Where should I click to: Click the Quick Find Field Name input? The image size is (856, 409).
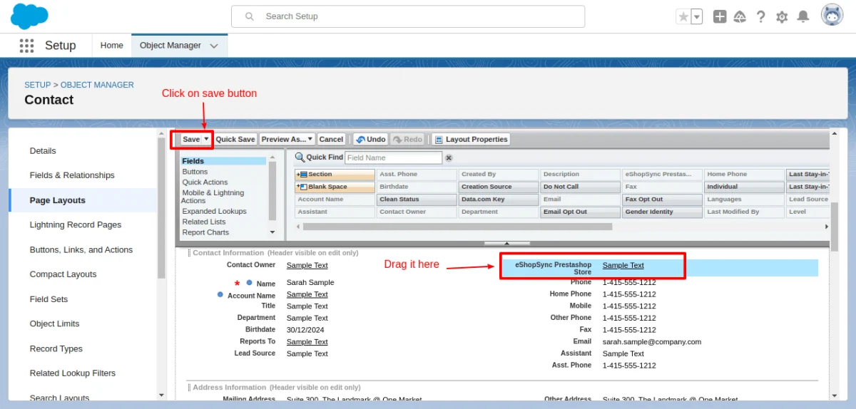(394, 157)
